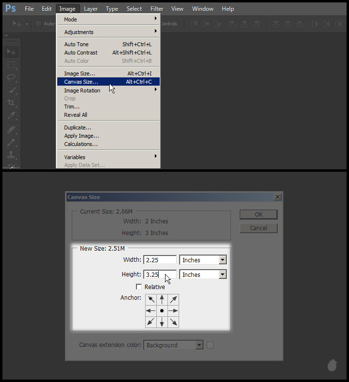Image resolution: width=349 pixels, height=382 pixels.
Task: Click Align horizontal centers icon
Action: 244,24
